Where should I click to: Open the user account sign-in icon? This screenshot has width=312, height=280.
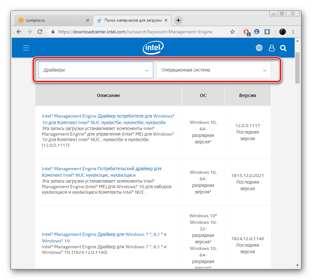coord(271,48)
